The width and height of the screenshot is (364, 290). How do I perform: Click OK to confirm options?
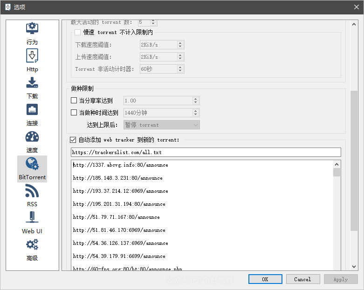coord(265,279)
